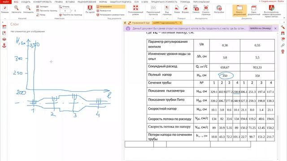287x161 pixels.
Task: Take a Снимок страницы page snapshot
Action: [x=206, y=10]
